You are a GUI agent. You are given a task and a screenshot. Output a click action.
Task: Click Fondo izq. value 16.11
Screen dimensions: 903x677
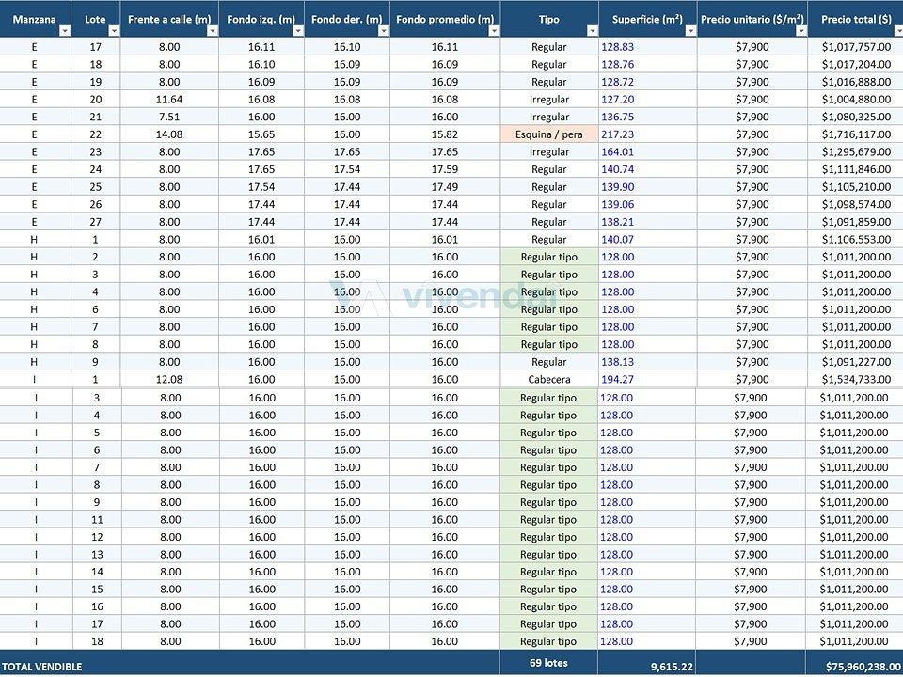[261, 47]
